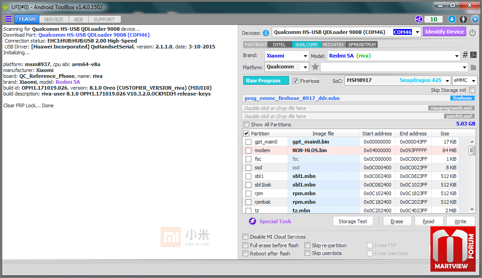
Task: Click the Image file column header
Action: point(323,134)
